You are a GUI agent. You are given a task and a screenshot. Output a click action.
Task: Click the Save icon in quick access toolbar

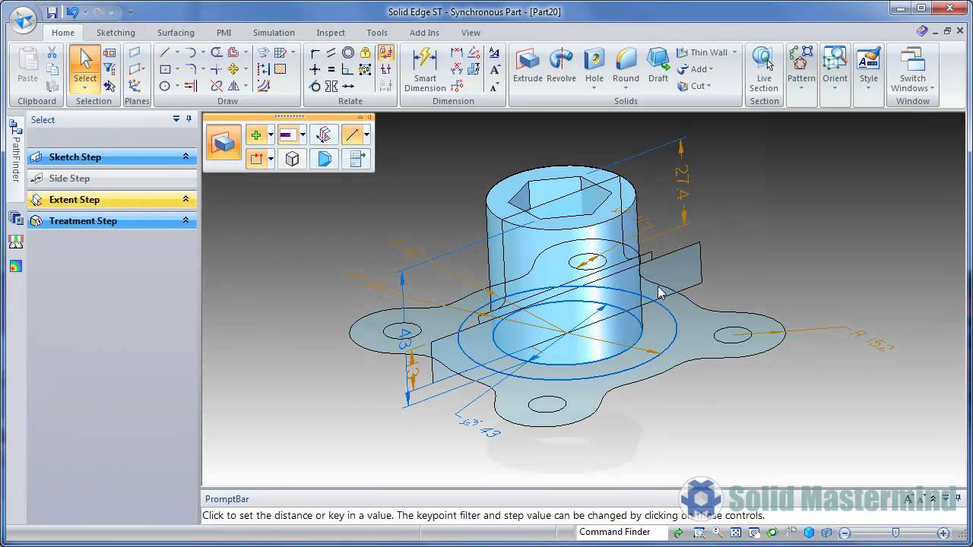[52, 12]
